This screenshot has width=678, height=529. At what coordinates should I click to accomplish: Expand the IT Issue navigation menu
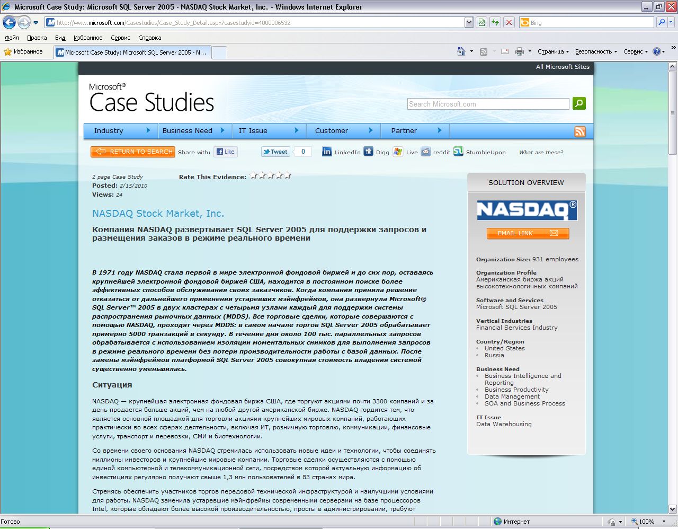point(269,130)
